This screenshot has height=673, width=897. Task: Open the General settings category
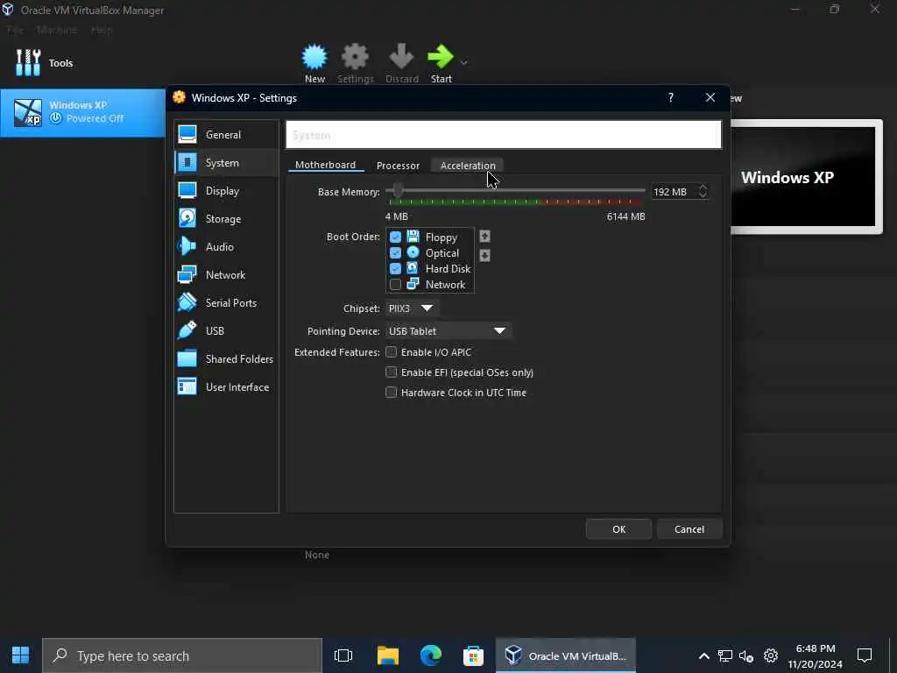[226, 134]
